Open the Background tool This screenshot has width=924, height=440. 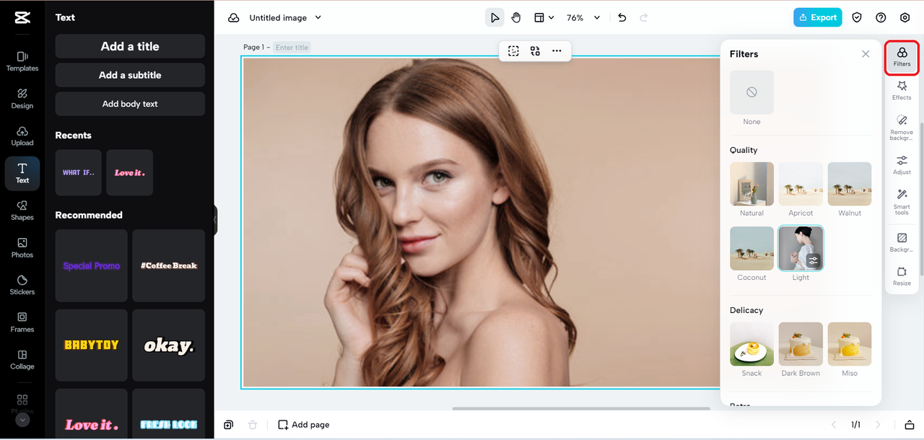click(x=902, y=242)
